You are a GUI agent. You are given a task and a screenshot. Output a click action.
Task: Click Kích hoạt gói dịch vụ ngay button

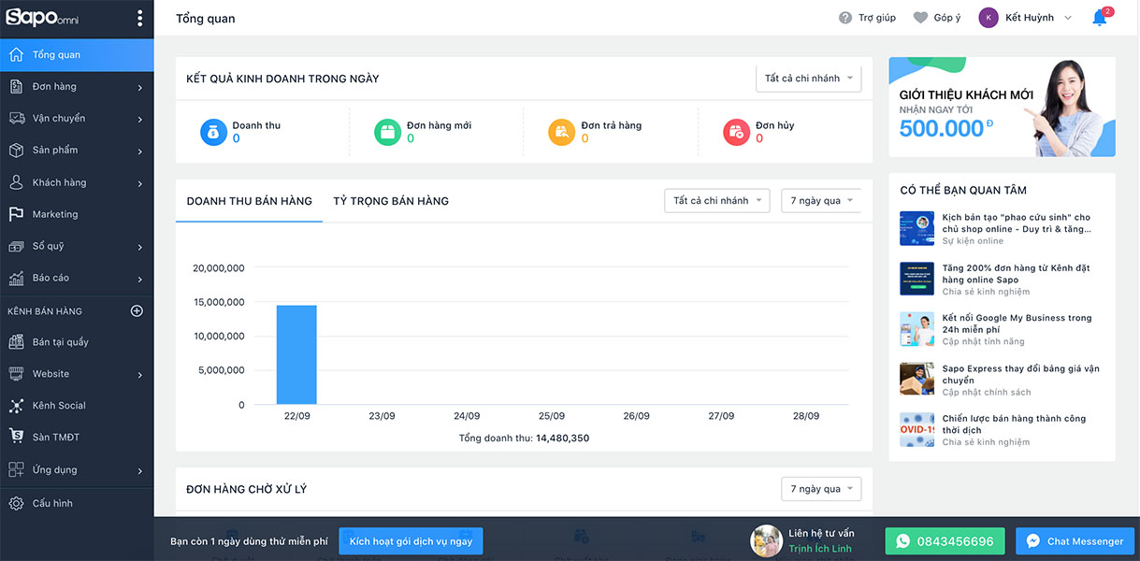point(411,541)
